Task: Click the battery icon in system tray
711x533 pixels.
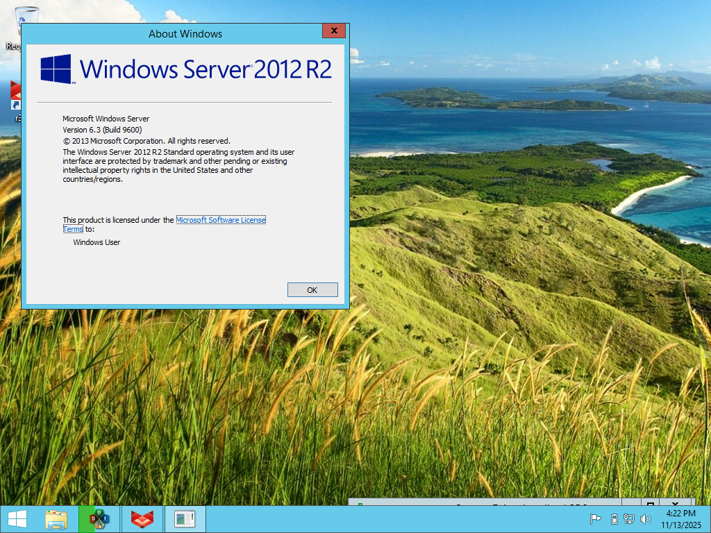Action: pyautogui.click(x=614, y=519)
